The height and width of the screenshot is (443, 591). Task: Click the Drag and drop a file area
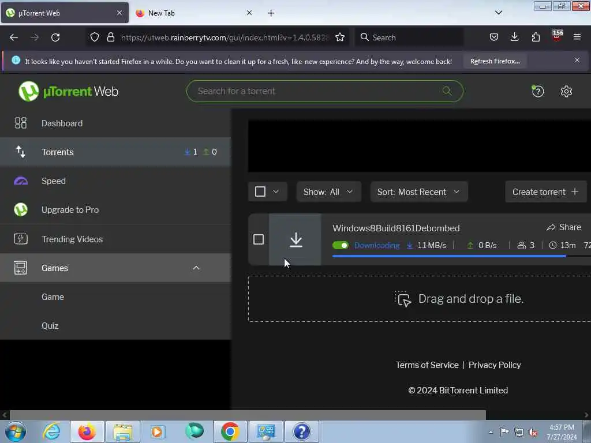tap(420, 299)
